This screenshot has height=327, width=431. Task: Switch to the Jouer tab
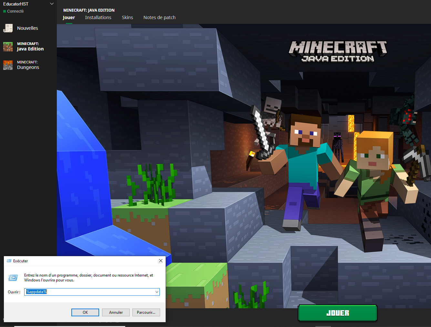(69, 17)
